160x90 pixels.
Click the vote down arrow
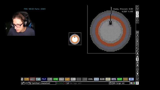(65, 83)
